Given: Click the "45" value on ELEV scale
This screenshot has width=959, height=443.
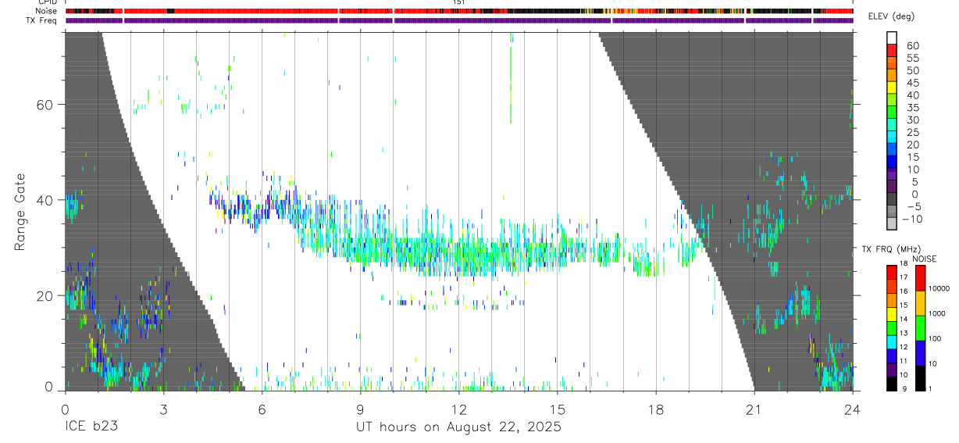Looking at the screenshot, I should pyautogui.click(x=913, y=83).
